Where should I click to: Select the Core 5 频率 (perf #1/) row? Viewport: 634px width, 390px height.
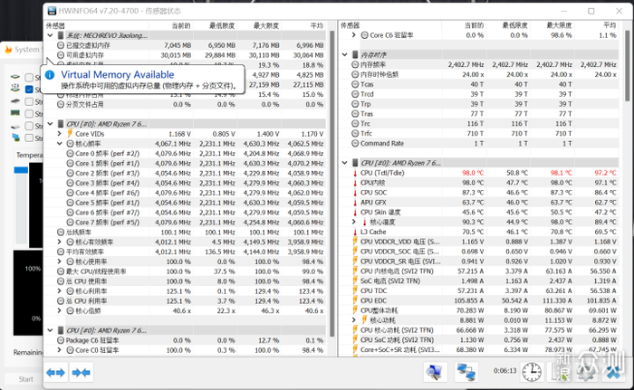[x=186, y=203]
